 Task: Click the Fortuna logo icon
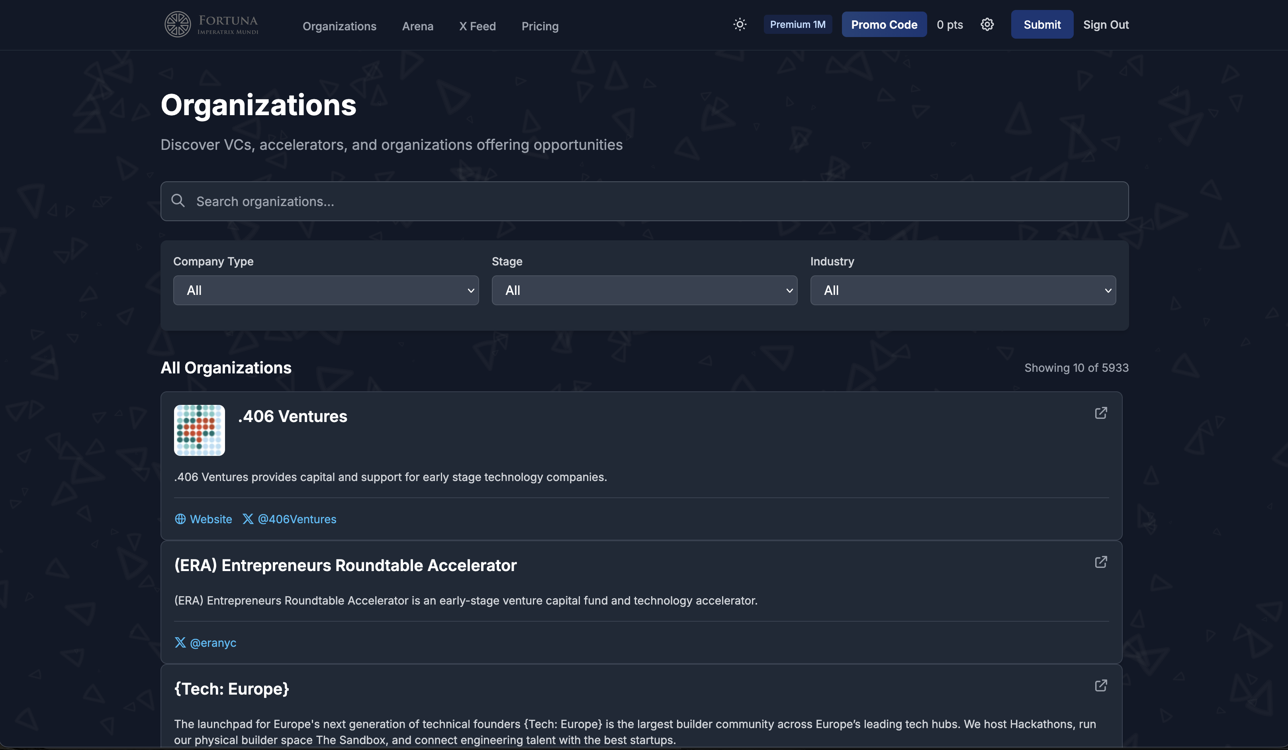pyautogui.click(x=177, y=25)
